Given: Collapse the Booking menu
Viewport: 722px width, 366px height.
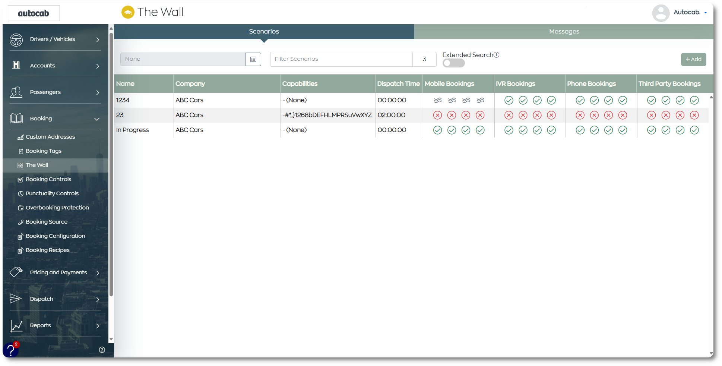Looking at the screenshot, I should [97, 119].
